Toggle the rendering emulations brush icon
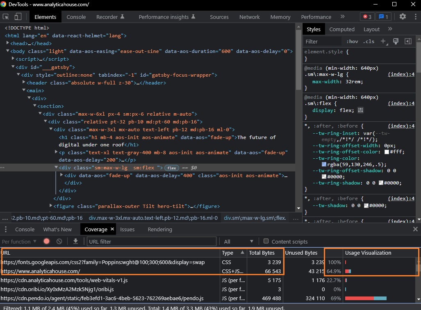 pyautogui.click(x=396, y=41)
